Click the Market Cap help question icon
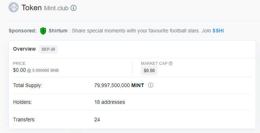Viewport: 260px width, 133px height. coord(170,63)
